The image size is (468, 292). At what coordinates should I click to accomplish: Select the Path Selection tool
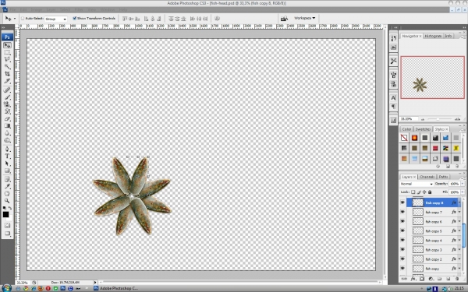[7, 164]
